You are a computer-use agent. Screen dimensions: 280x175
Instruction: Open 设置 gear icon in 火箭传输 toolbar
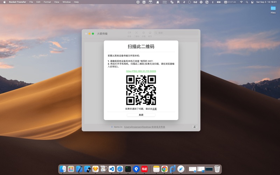[x=143, y=34]
